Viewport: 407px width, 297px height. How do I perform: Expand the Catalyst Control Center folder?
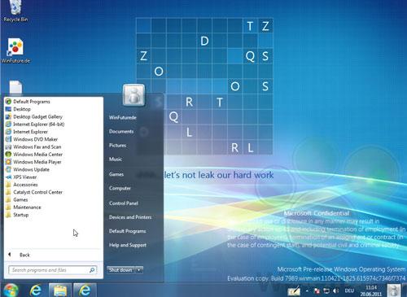pyautogui.click(x=34, y=192)
